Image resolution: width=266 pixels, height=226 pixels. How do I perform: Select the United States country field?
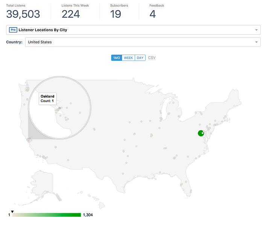tap(139, 42)
